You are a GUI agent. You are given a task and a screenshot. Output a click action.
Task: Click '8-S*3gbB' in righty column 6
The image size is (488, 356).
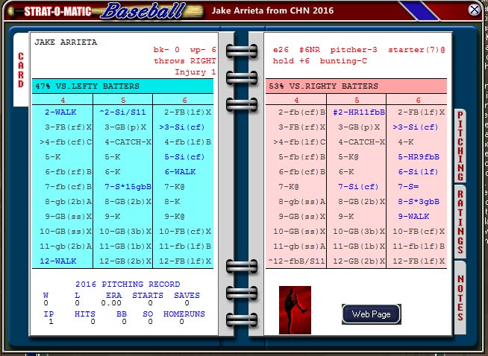click(419, 202)
